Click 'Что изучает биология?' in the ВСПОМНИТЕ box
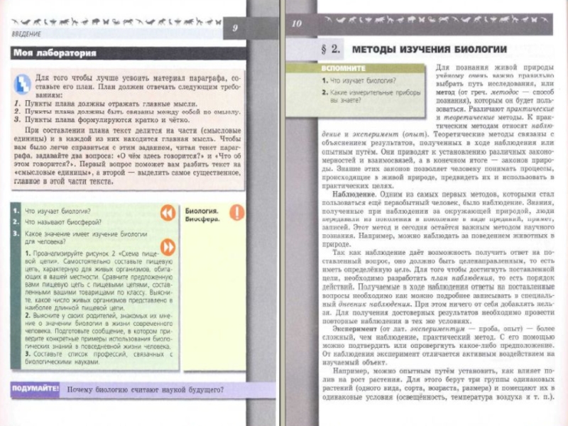 pos(363,80)
